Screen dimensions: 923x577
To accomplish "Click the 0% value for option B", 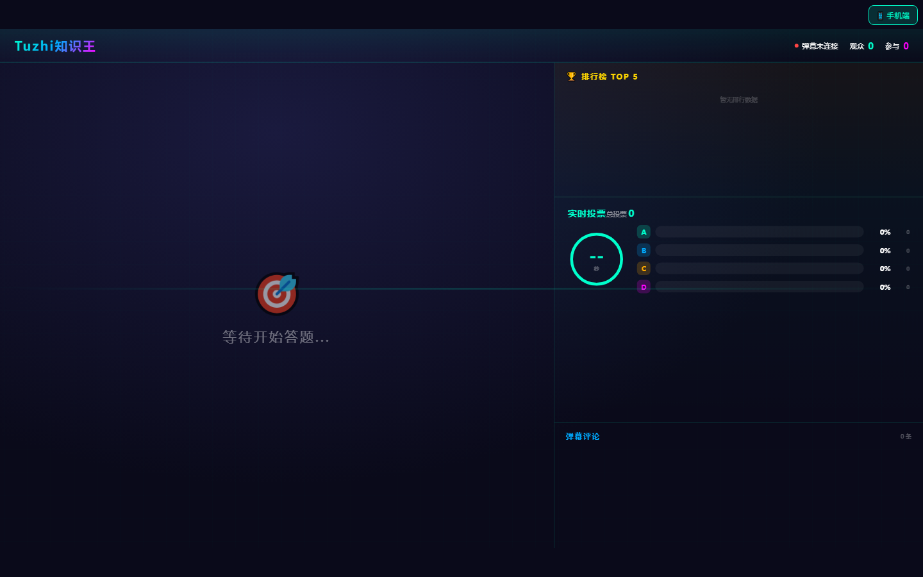I will click(885, 251).
